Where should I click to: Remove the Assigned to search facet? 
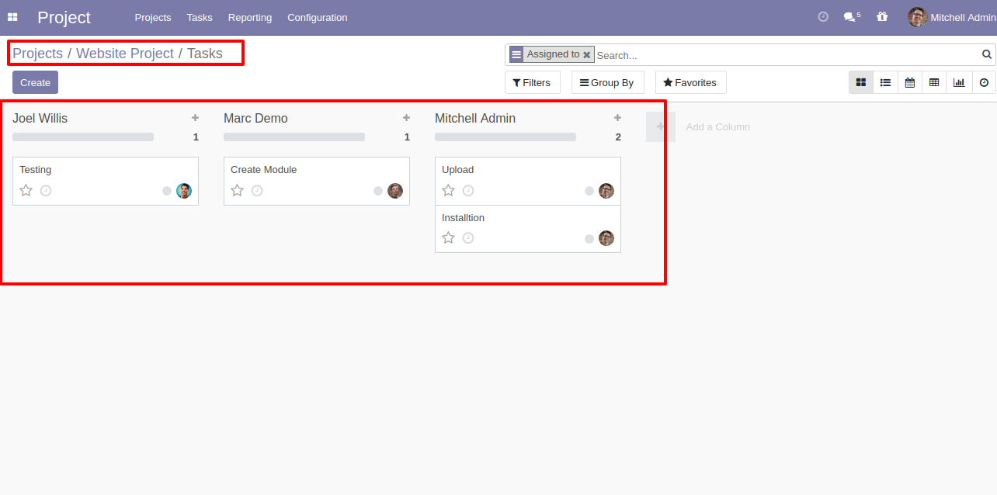click(x=587, y=55)
